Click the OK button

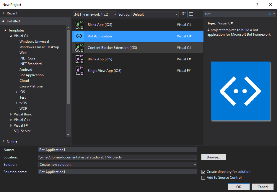pyautogui.click(x=239, y=187)
